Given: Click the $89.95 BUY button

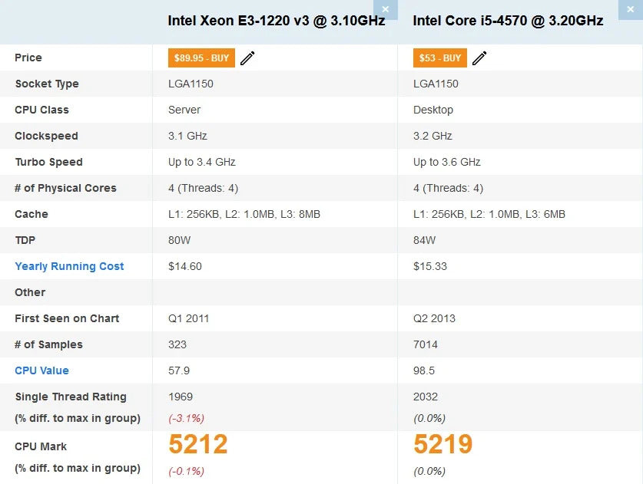Looking at the screenshot, I should point(201,58).
